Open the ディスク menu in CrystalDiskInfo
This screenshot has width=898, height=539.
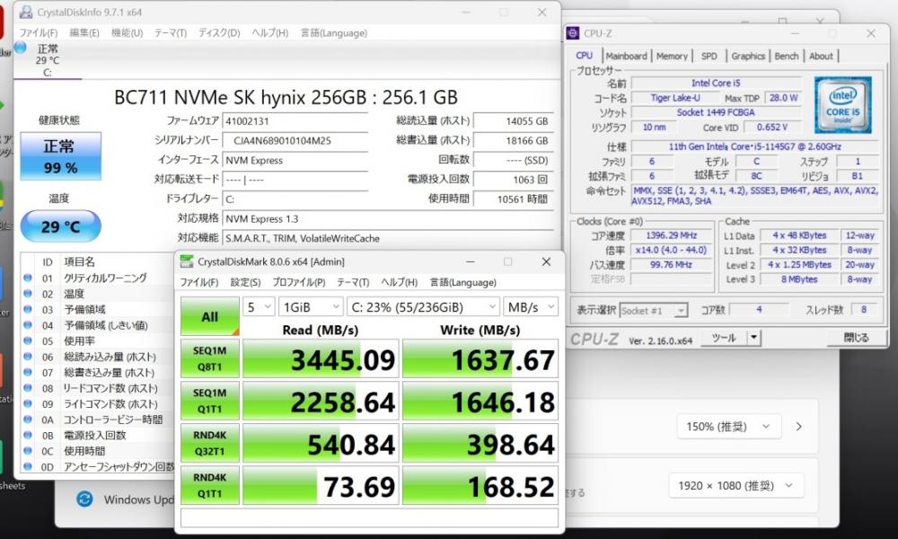pos(219,33)
